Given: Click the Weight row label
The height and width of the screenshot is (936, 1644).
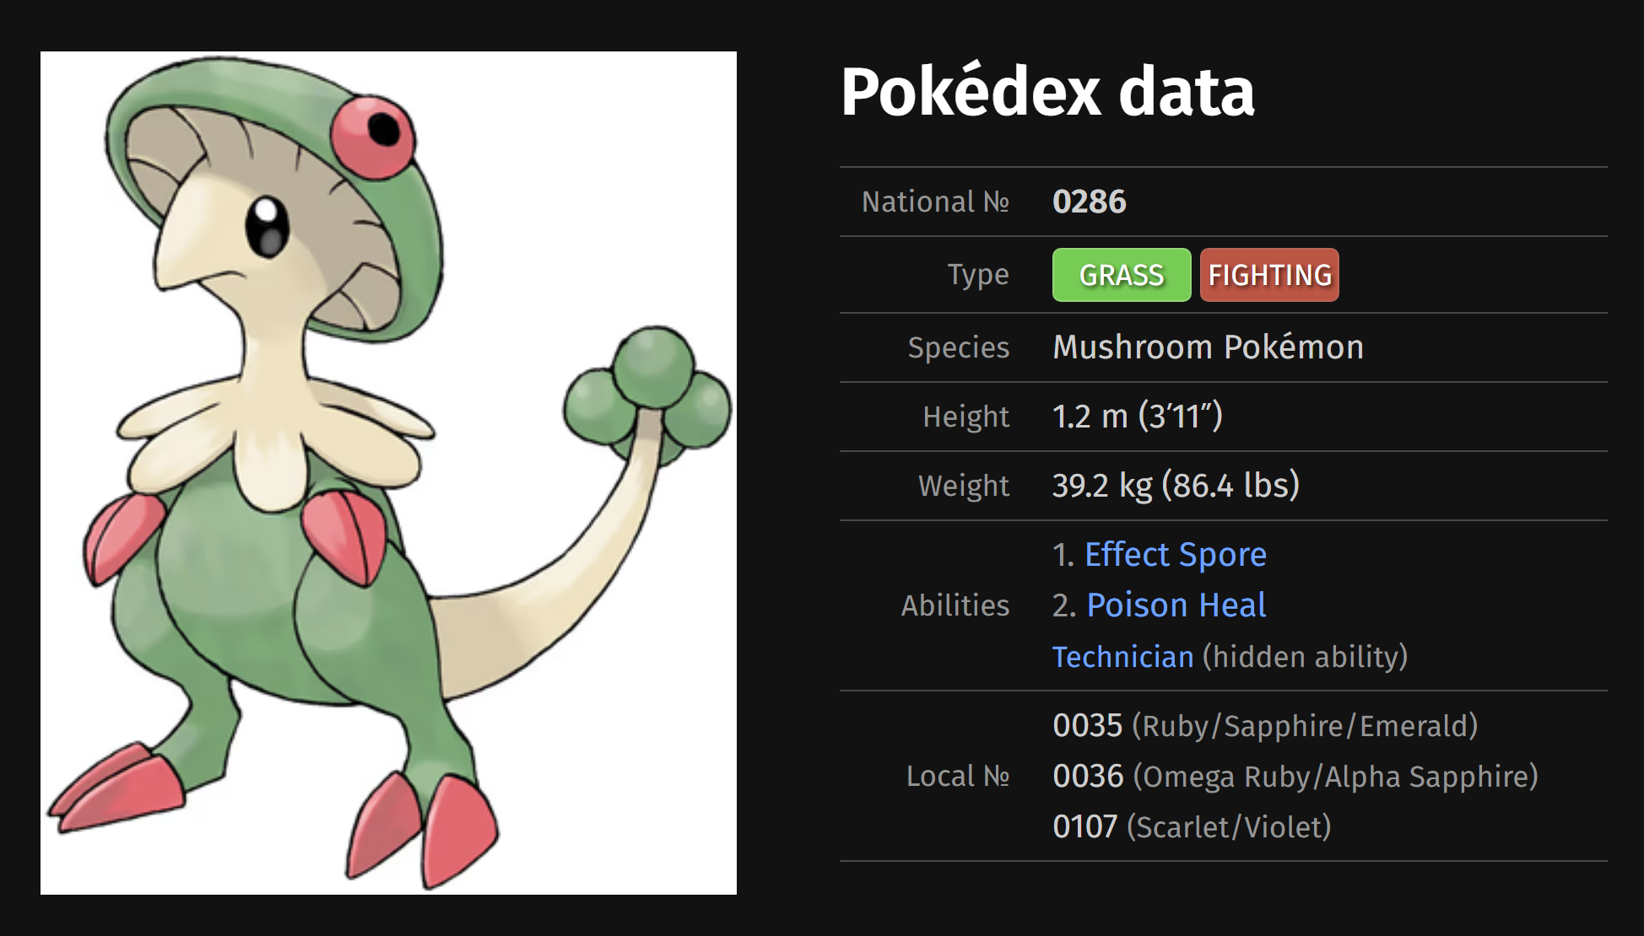Looking at the screenshot, I should (964, 486).
